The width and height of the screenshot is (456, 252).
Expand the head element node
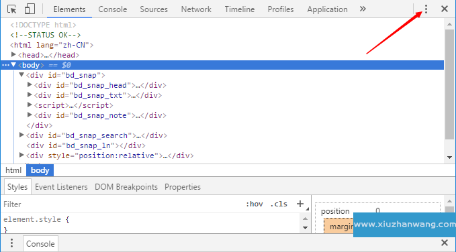point(13,54)
